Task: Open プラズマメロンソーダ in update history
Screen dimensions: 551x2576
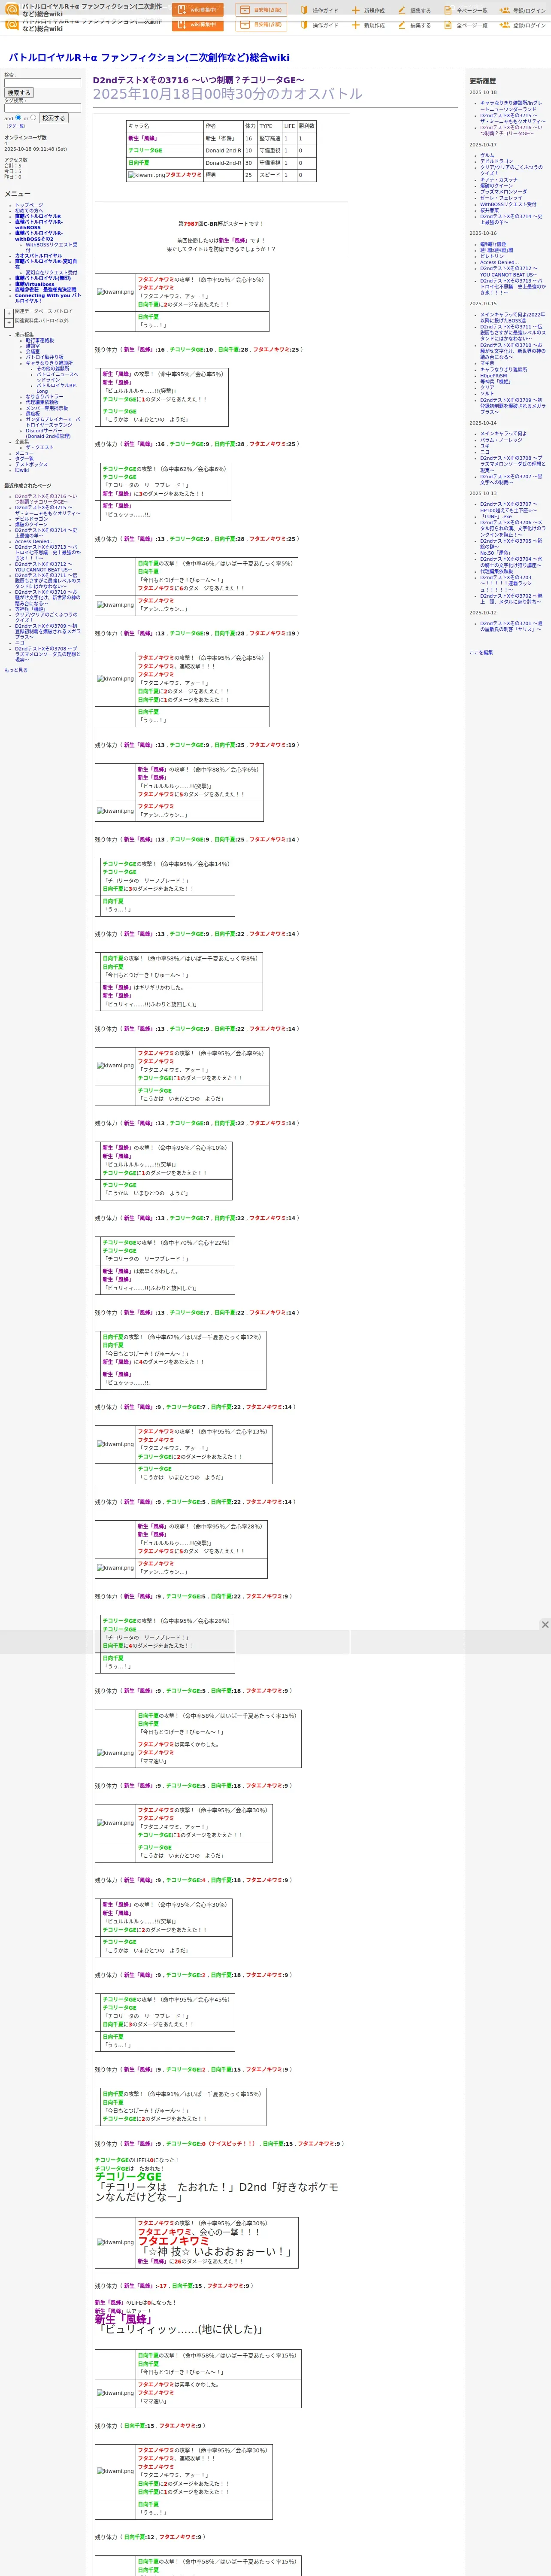Action: pos(503,191)
